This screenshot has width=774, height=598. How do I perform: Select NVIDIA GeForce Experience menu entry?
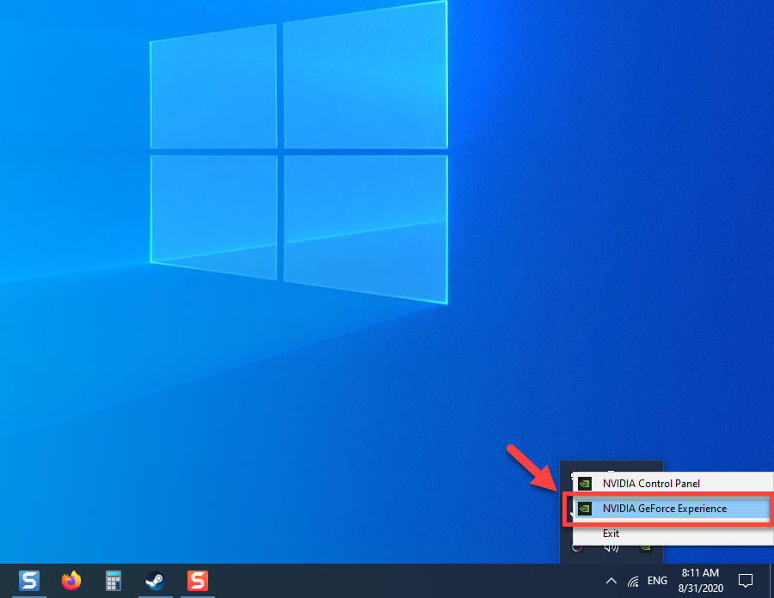[673, 509]
